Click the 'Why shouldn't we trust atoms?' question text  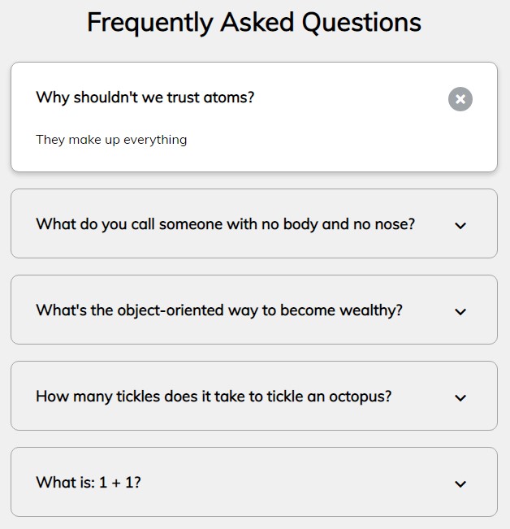click(145, 98)
